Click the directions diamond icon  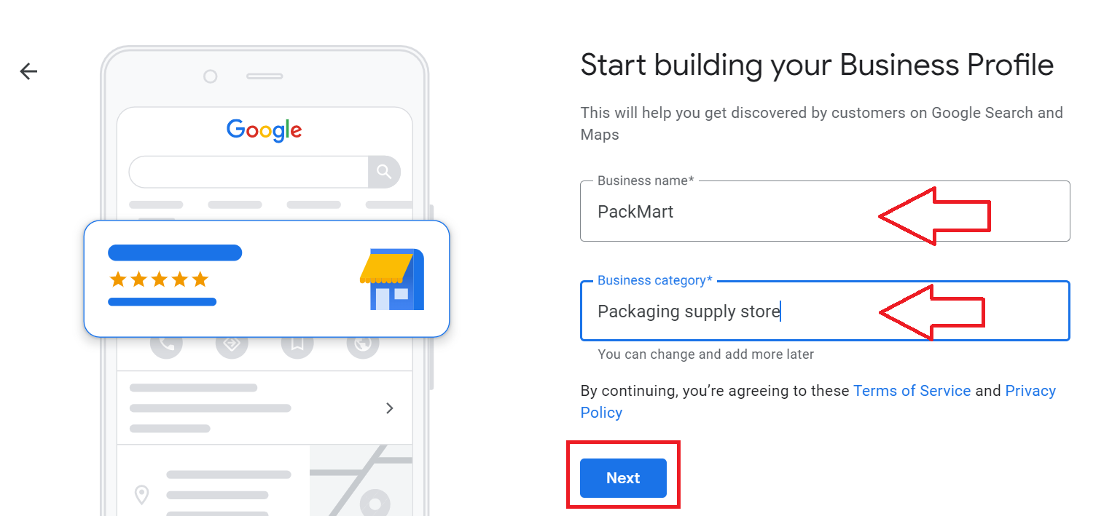232,345
